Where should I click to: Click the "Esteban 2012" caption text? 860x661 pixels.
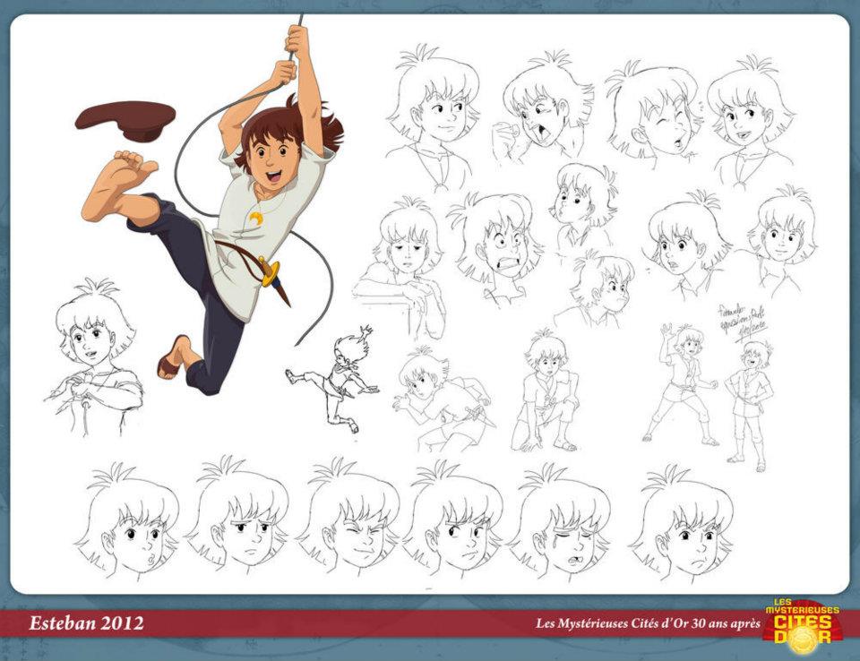coord(86,623)
